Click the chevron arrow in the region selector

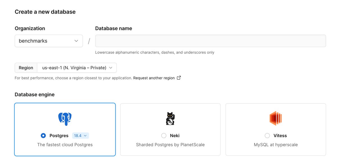[x=111, y=68]
